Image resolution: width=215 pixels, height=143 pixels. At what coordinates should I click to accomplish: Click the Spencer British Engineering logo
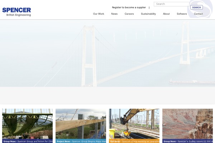16,12
